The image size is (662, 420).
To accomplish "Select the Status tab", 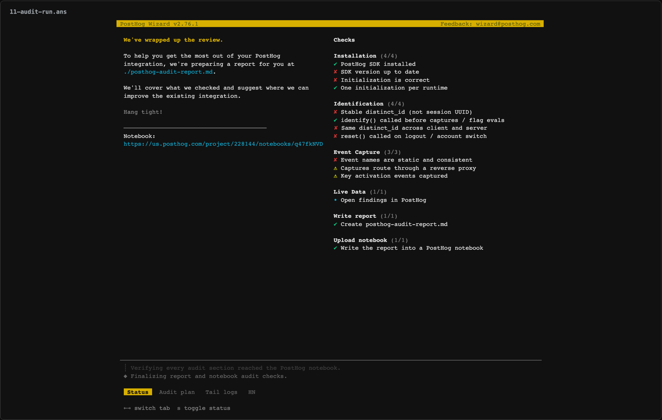I will pos(138,392).
